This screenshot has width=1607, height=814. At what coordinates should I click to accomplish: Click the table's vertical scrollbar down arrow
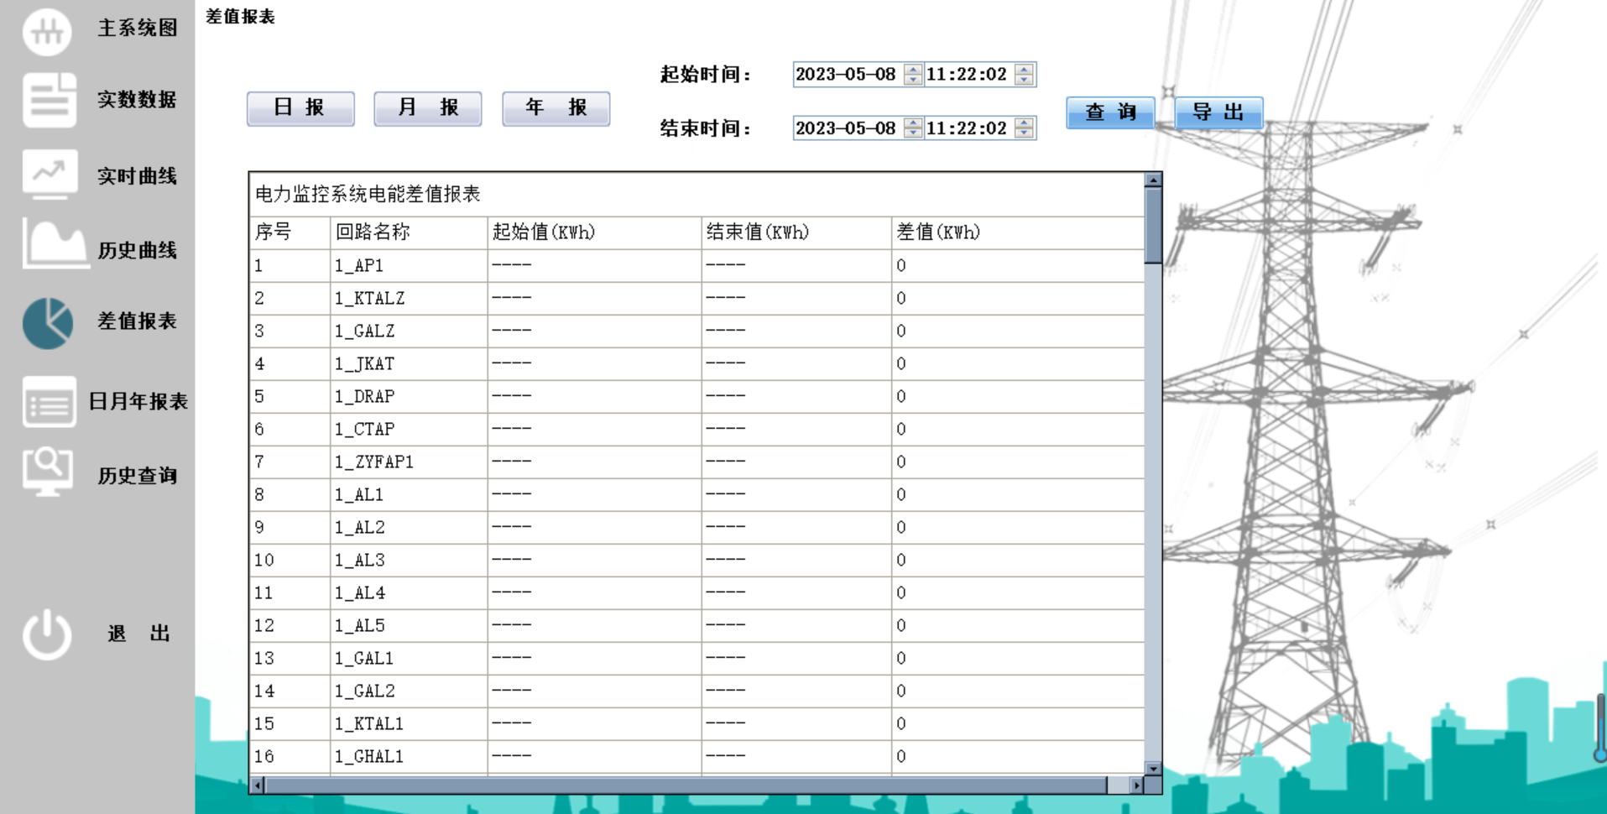pyautogui.click(x=1153, y=769)
